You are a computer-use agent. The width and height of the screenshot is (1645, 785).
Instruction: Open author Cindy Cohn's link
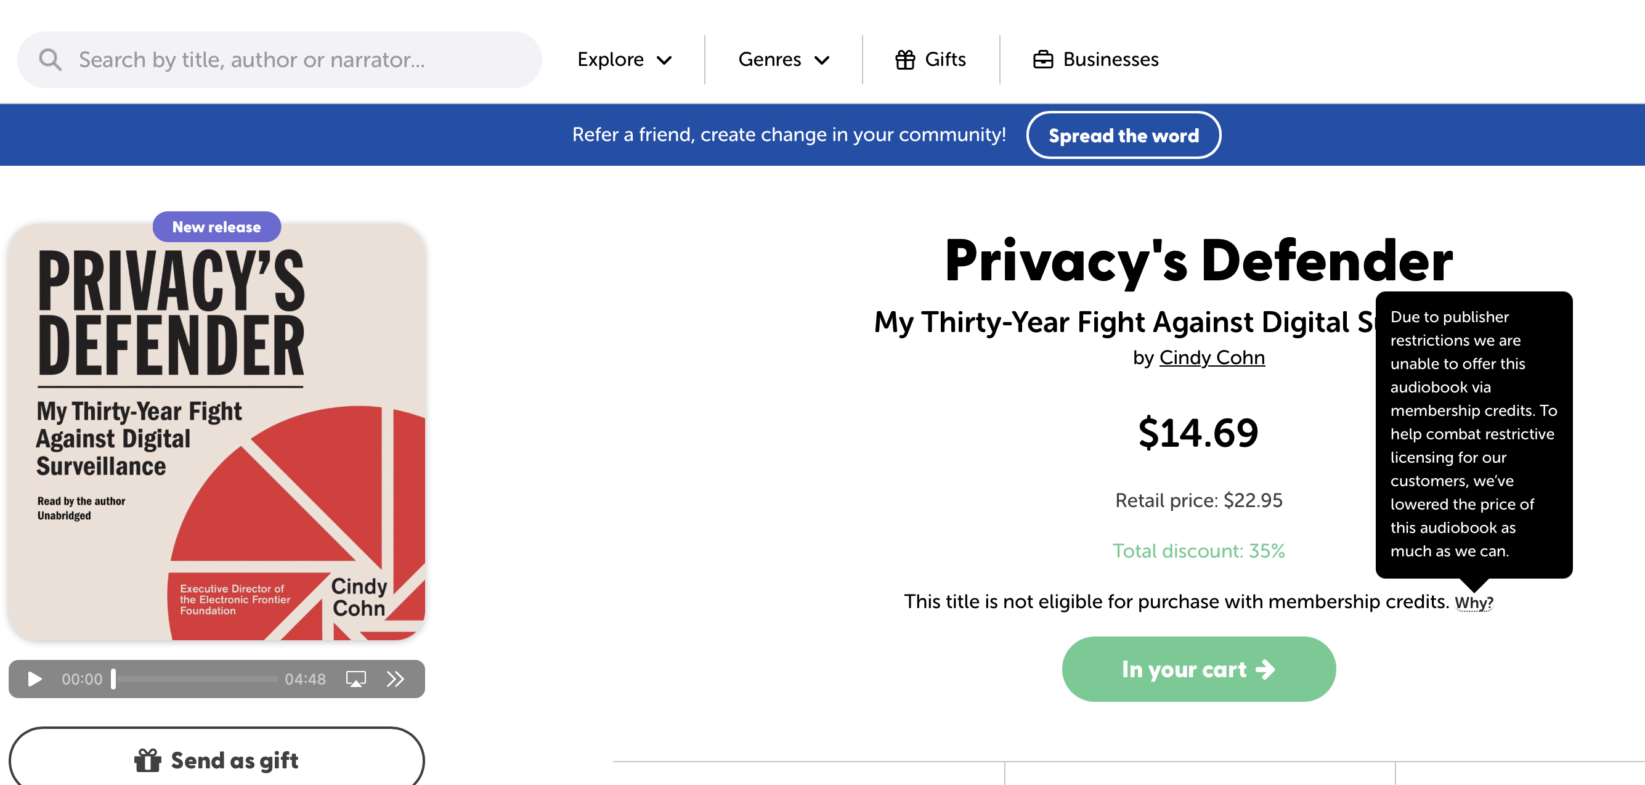point(1211,357)
